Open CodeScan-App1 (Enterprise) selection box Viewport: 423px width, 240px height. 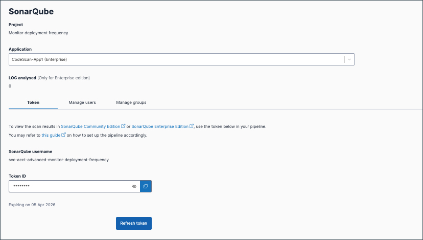coord(181,59)
